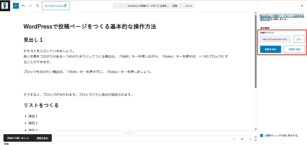This screenshot has width=307, height=145.
Task: Click the site logo icon
Action: [x=5, y=6]
